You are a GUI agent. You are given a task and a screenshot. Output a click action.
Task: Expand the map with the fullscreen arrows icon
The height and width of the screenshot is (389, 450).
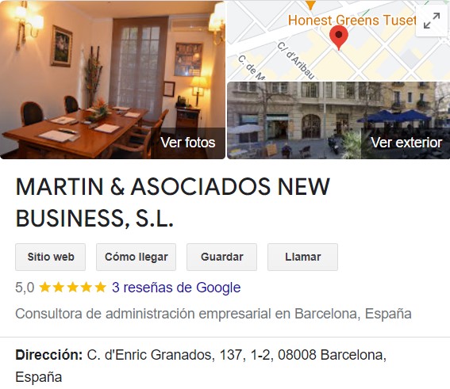(x=432, y=21)
